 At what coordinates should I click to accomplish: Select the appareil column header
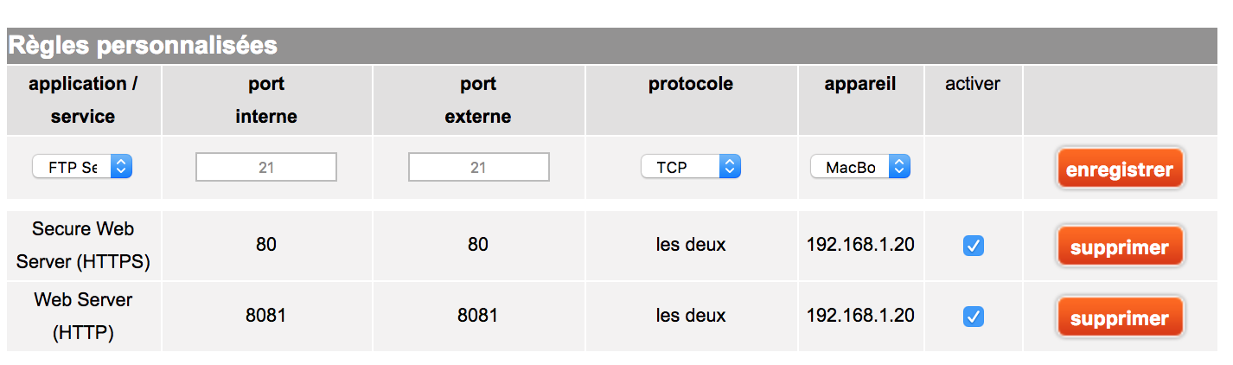(x=860, y=84)
